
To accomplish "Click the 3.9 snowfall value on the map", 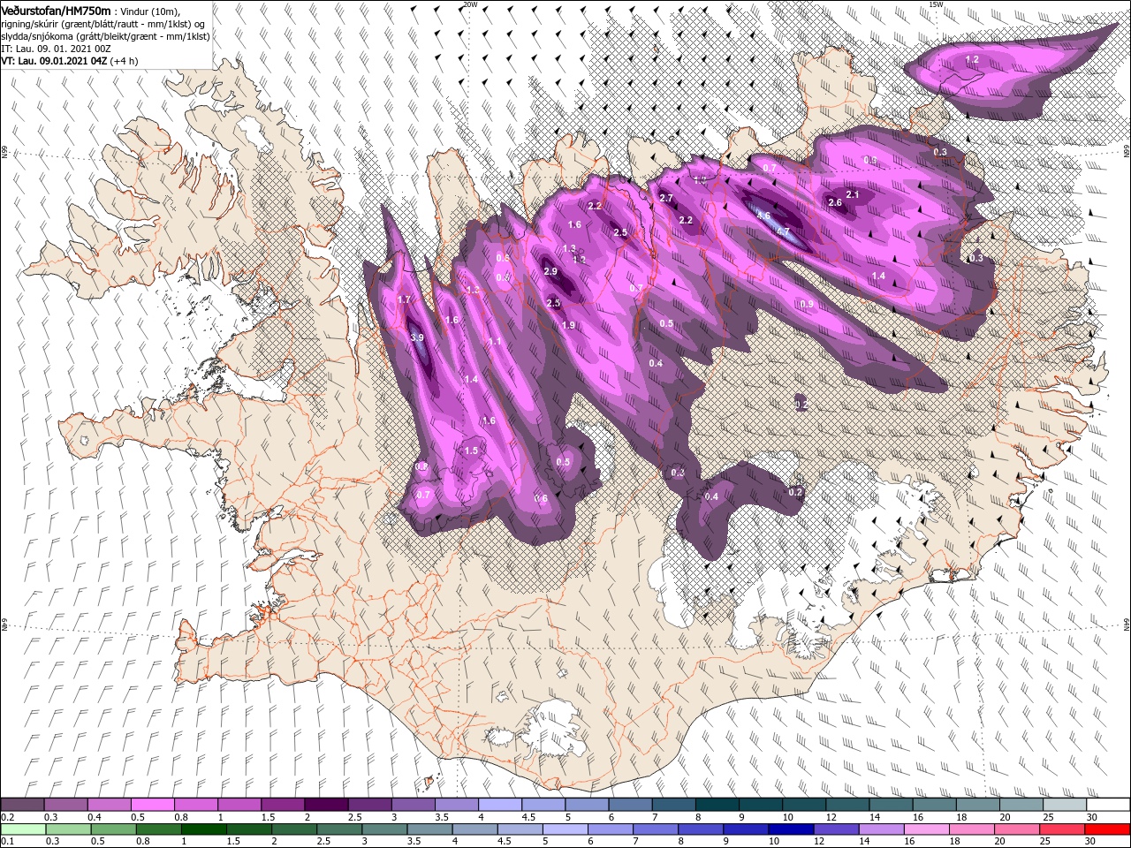I will click(x=417, y=338).
